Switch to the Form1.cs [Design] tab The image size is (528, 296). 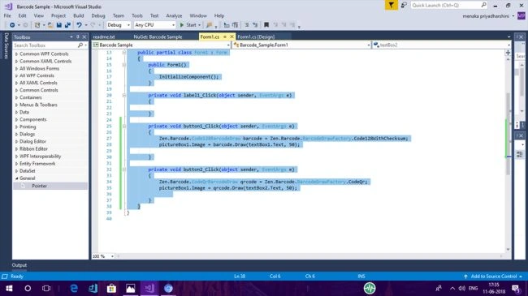256,36
